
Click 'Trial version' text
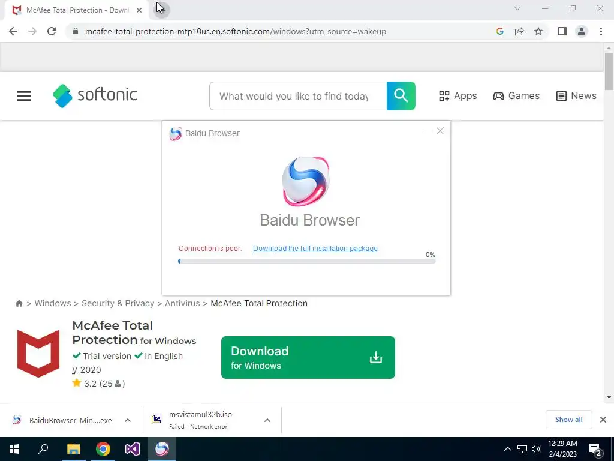tap(107, 356)
